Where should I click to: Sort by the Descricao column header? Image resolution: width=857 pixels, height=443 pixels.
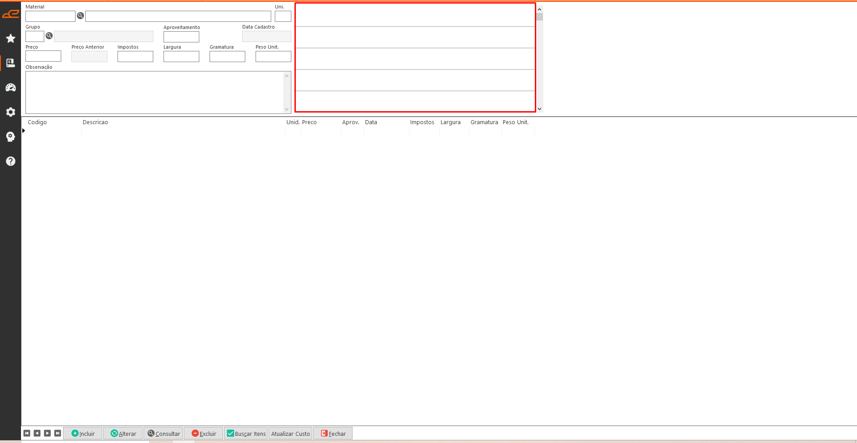pyautogui.click(x=95, y=122)
